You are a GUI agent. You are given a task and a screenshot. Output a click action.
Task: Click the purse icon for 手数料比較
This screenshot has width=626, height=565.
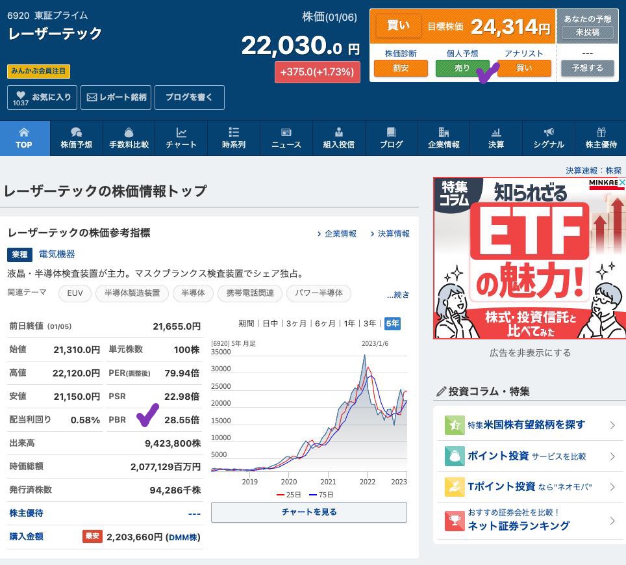pos(129,132)
